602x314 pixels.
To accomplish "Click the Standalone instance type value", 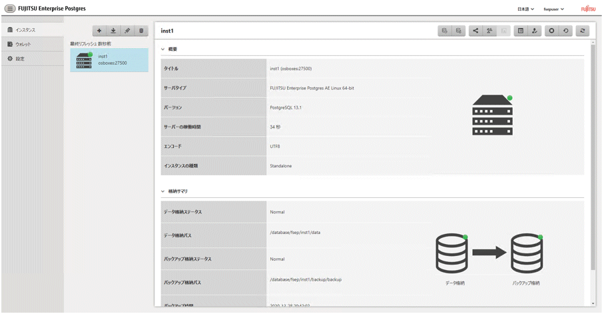I will [280, 166].
